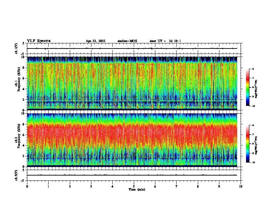Click the "Time (min)" x-axis label
This screenshot has height=209, width=271.
click(x=137, y=190)
